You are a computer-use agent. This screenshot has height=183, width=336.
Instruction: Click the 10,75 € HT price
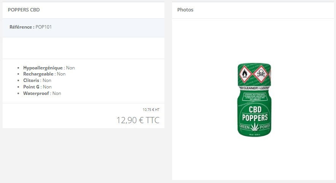[x=151, y=109]
